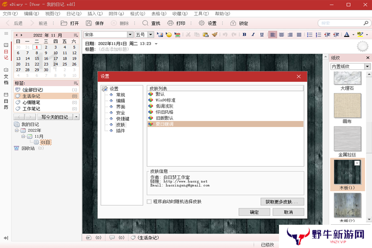This screenshot has height=248, width=372.
Task: Open dropdown next to write today's diary
Action: tap(76, 117)
